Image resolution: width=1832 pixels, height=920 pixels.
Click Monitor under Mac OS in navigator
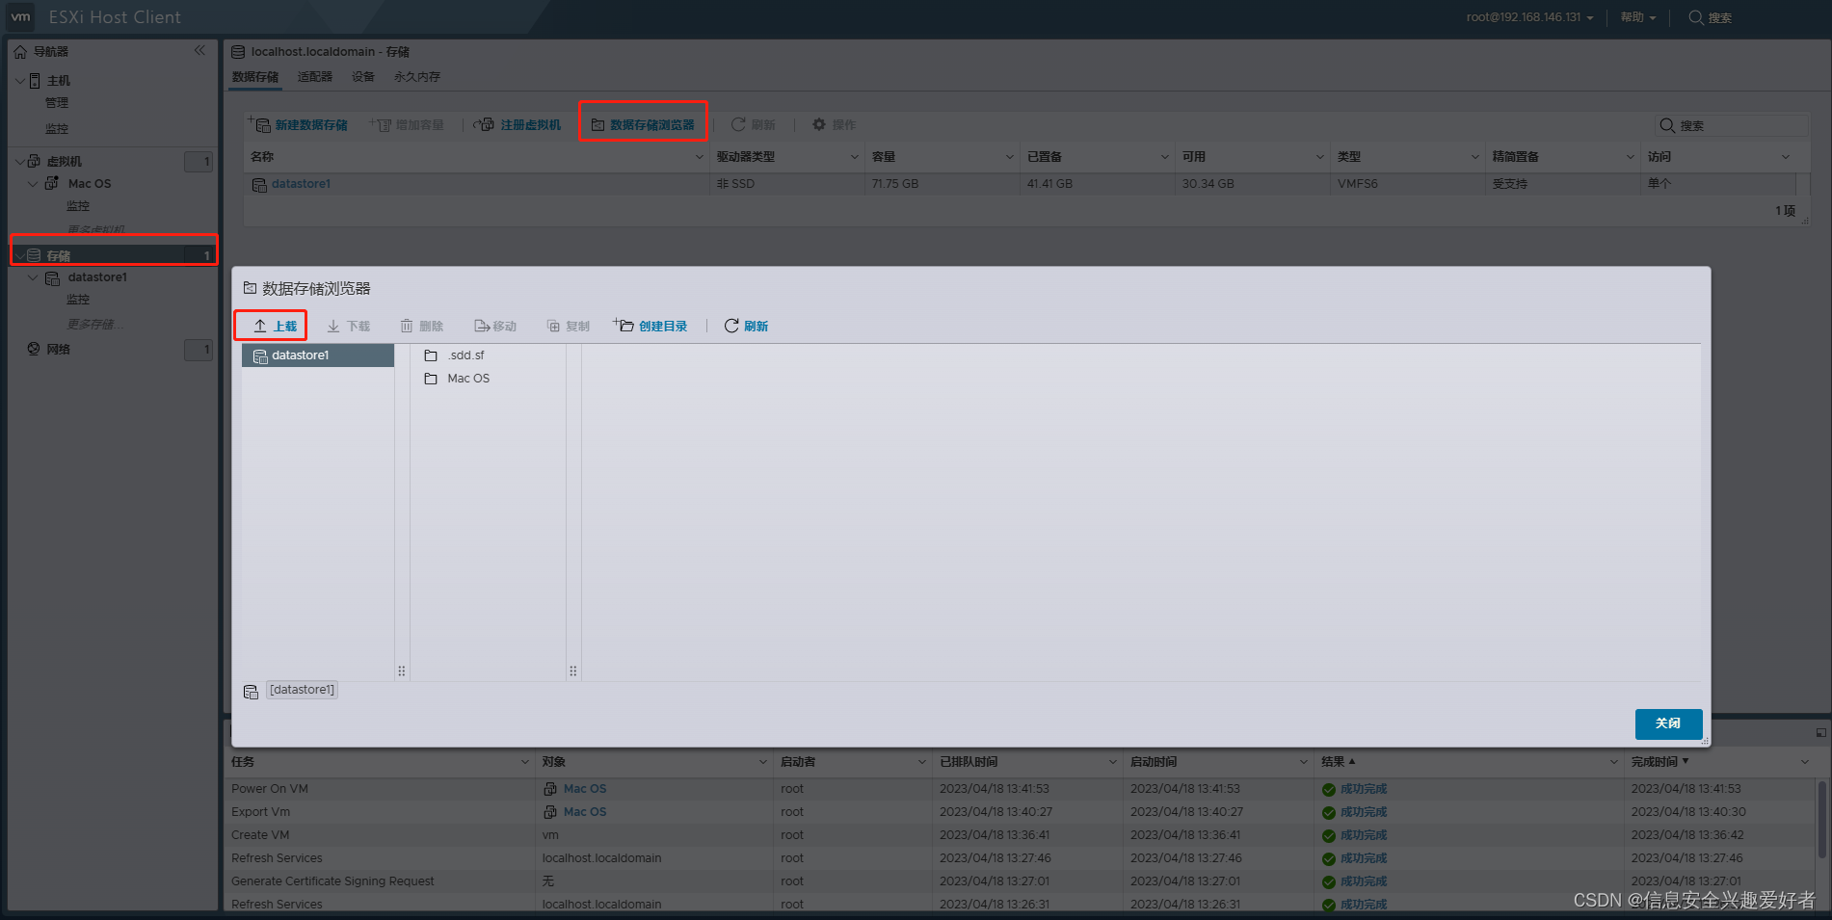[x=78, y=206]
